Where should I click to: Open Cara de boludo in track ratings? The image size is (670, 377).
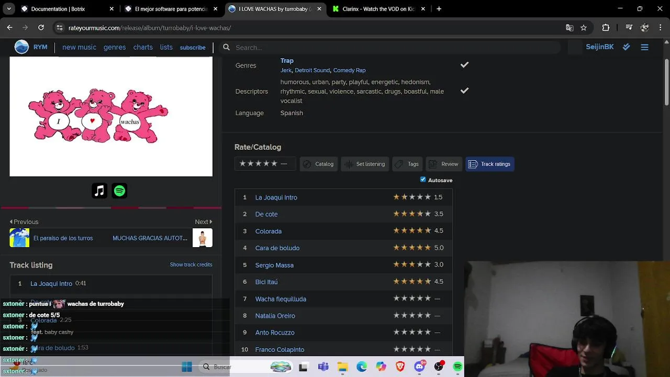(x=277, y=248)
